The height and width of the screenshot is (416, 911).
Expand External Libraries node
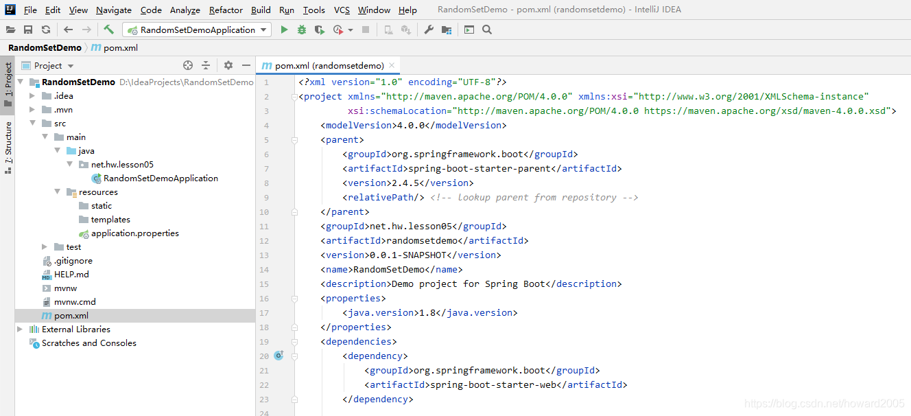click(x=20, y=329)
